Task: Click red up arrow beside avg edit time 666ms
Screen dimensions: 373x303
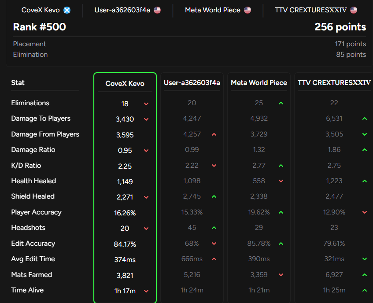Action: pyautogui.click(x=214, y=259)
